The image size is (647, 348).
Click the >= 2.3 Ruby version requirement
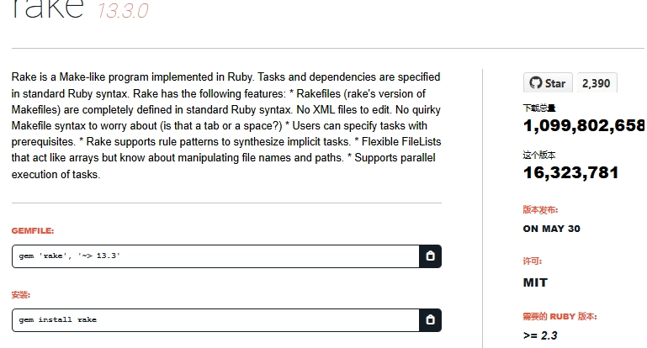(x=540, y=335)
